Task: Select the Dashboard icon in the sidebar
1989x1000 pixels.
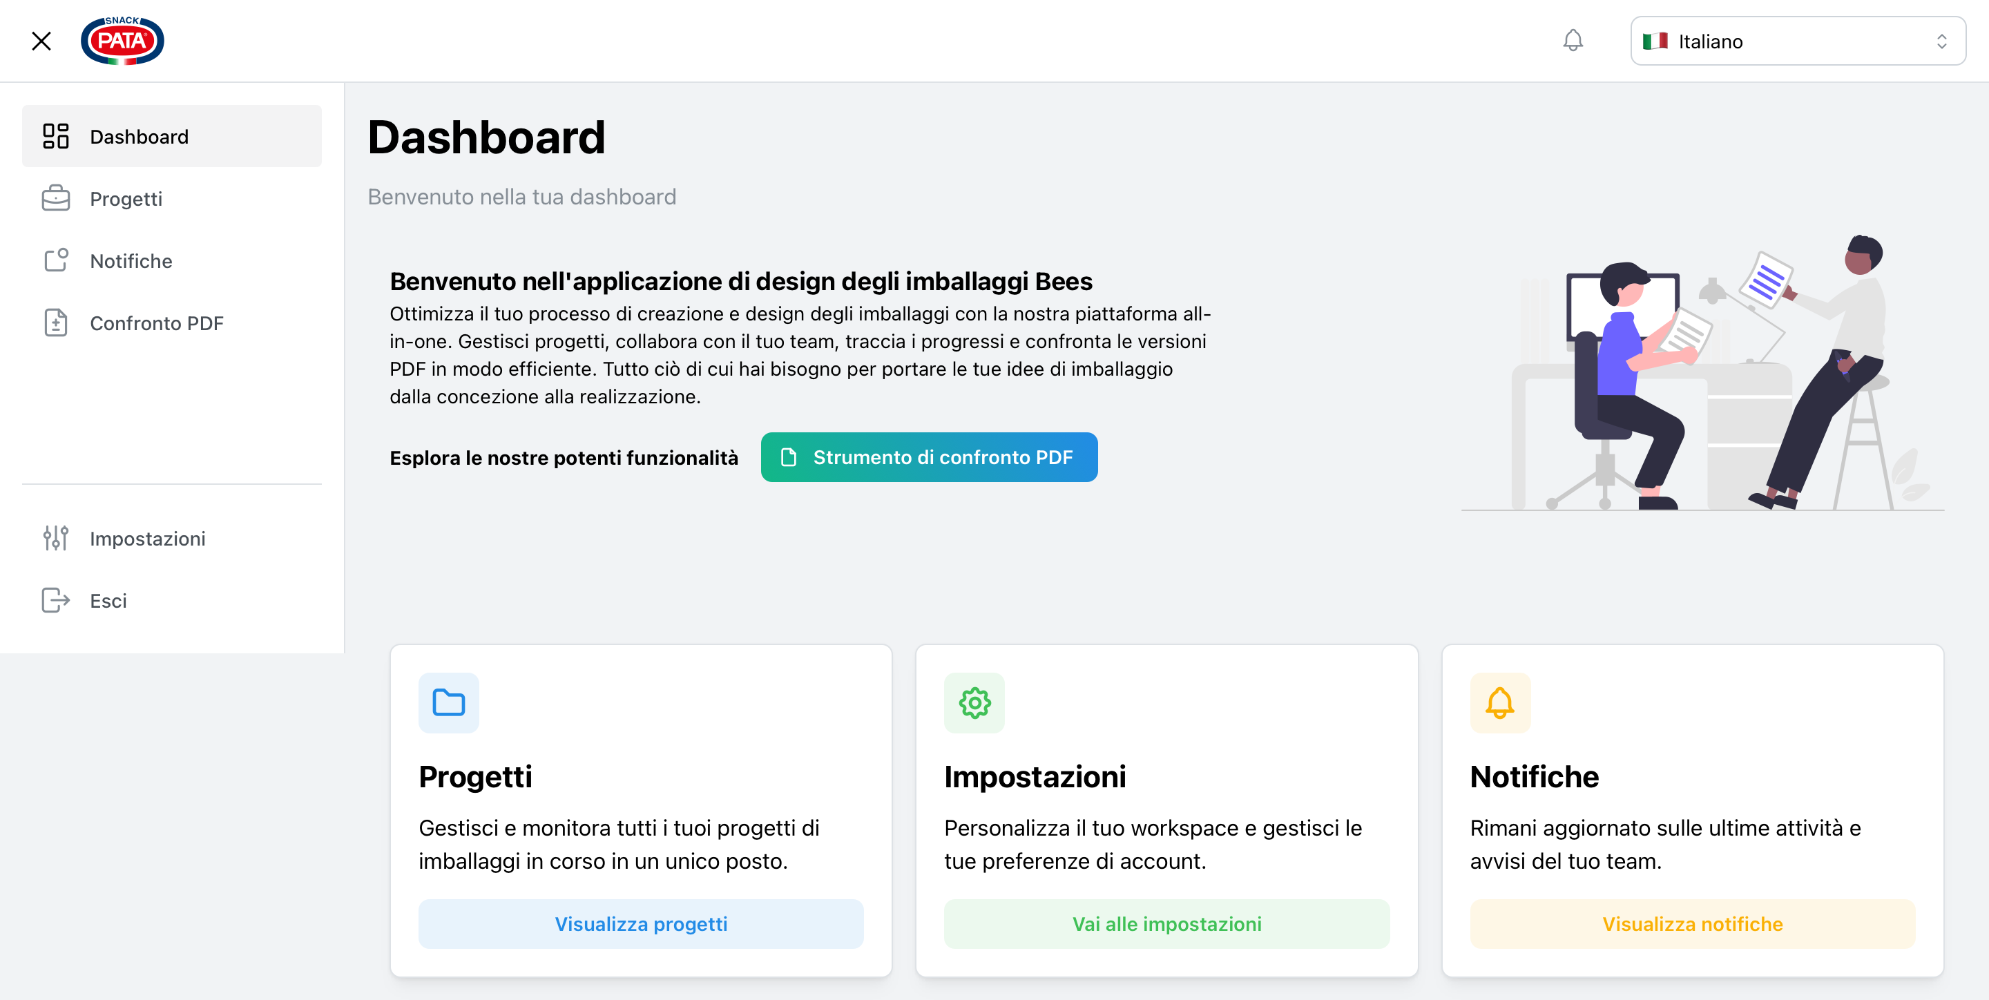Action: (55, 136)
